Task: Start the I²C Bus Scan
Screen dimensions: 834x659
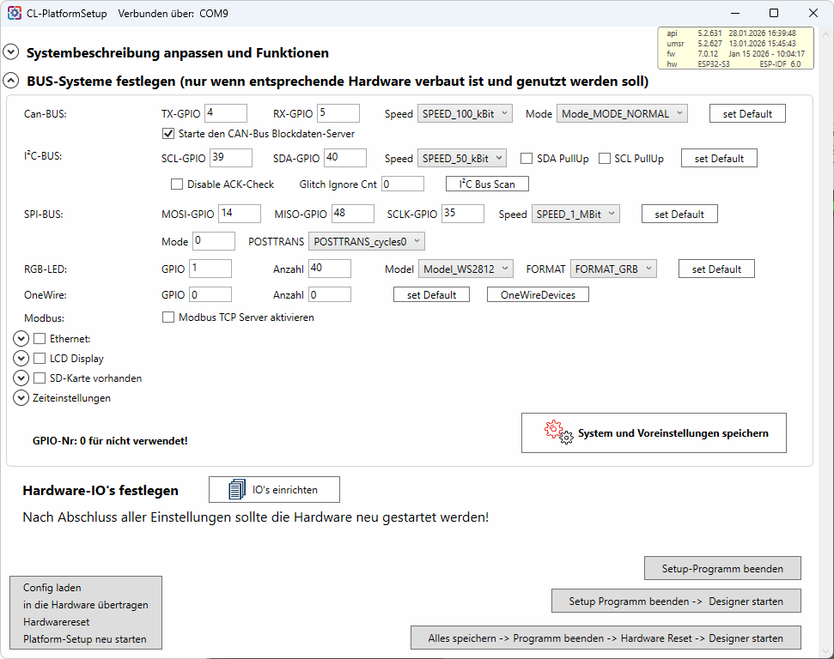Action: [487, 184]
